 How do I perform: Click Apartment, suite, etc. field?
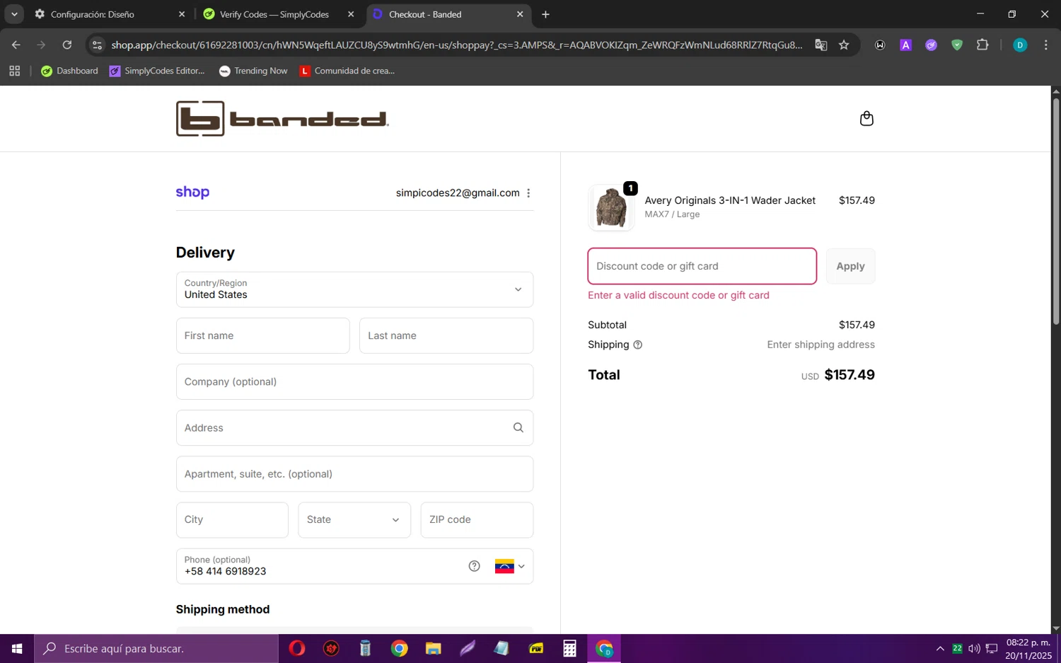[354, 474]
